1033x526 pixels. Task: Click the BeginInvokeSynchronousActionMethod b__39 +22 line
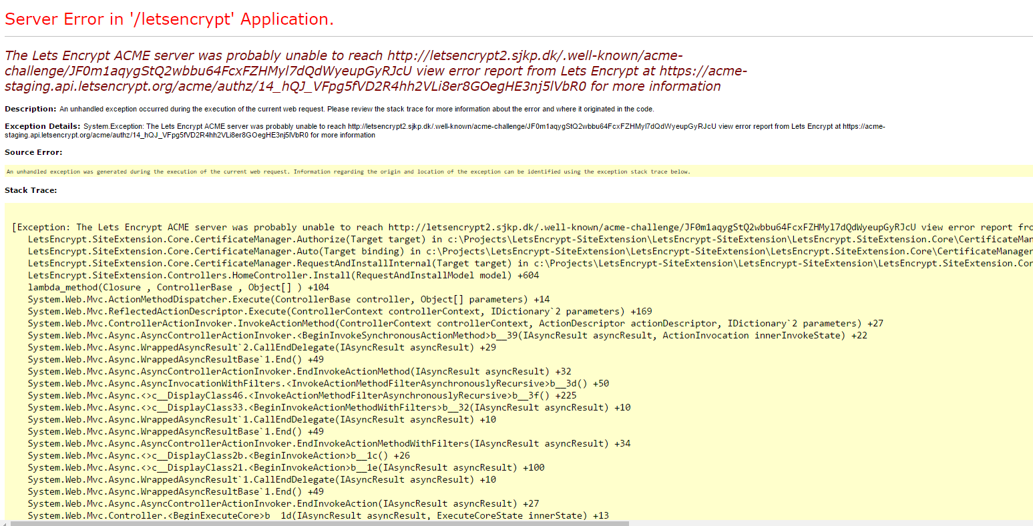(x=447, y=335)
